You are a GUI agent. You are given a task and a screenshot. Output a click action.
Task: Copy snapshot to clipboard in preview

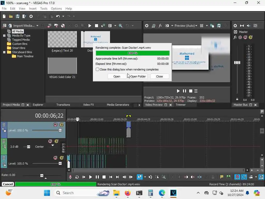pyautogui.click(x=212, y=26)
